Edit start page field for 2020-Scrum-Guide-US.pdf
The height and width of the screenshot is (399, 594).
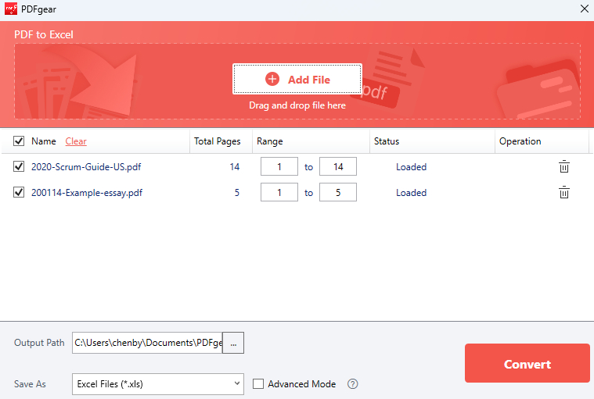279,166
